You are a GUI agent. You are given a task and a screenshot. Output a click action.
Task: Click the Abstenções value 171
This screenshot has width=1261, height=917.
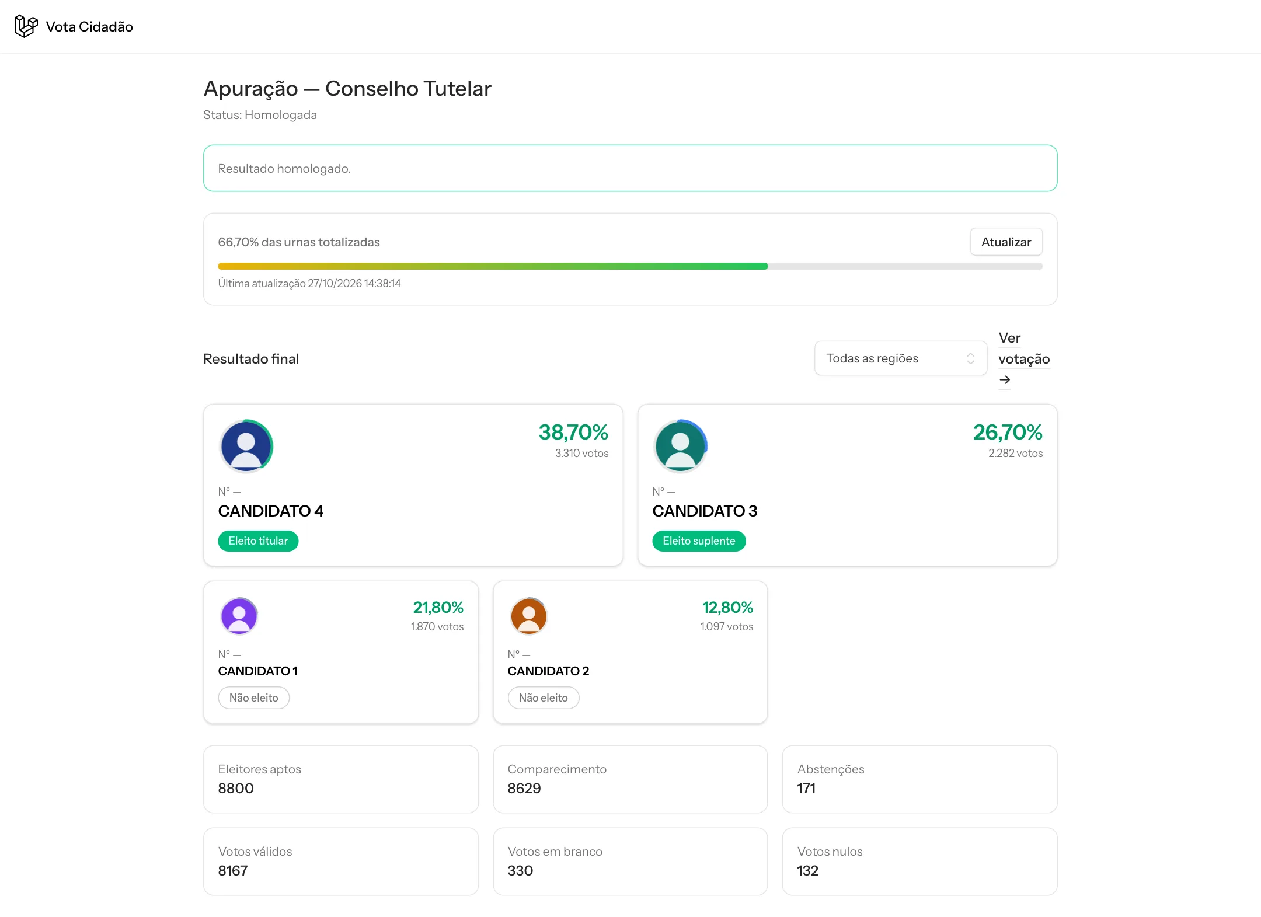(806, 789)
